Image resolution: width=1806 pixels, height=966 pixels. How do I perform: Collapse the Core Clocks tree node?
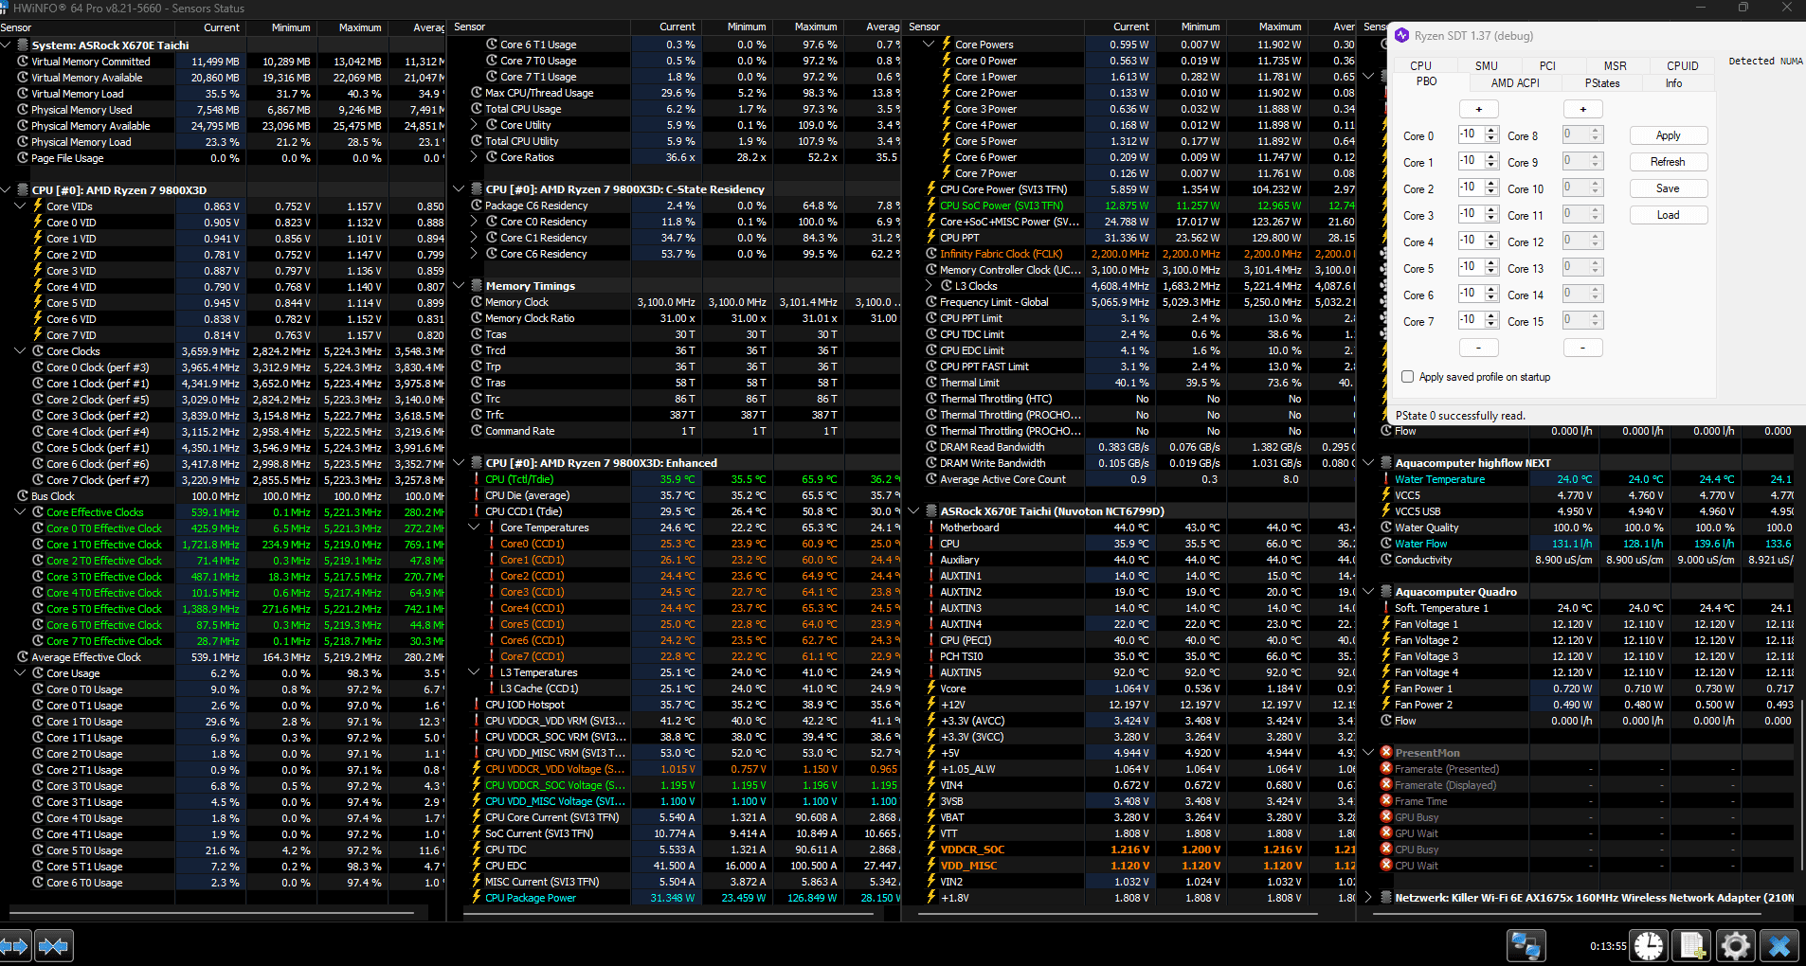point(21,350)
